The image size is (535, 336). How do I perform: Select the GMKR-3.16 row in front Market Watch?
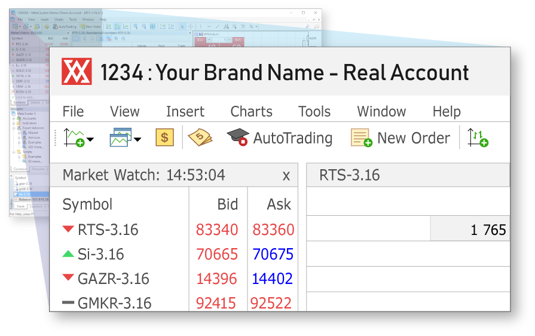tap(174, 303)
